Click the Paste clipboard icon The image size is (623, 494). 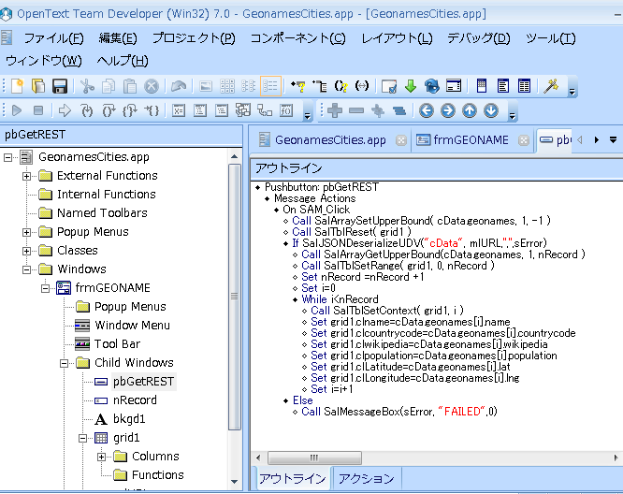pos(130,86)
